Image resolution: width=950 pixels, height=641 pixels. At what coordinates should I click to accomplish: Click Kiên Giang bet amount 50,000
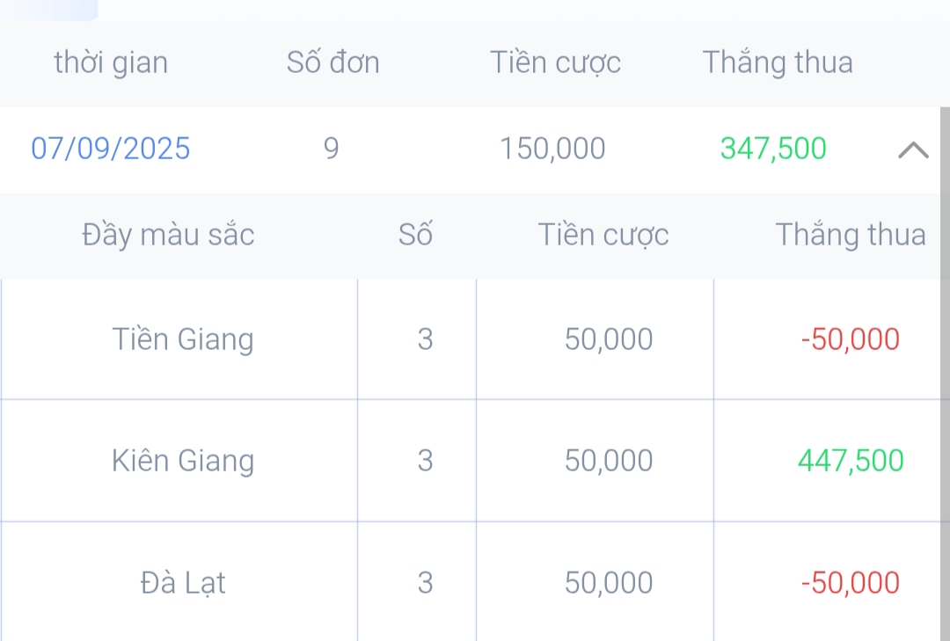(609, 461)
